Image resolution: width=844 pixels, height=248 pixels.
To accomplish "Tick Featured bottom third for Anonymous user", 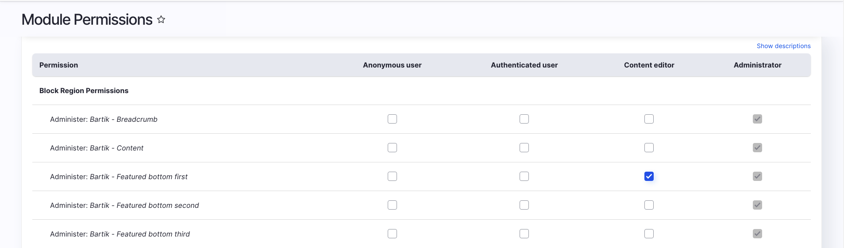I will pos(392,234).
